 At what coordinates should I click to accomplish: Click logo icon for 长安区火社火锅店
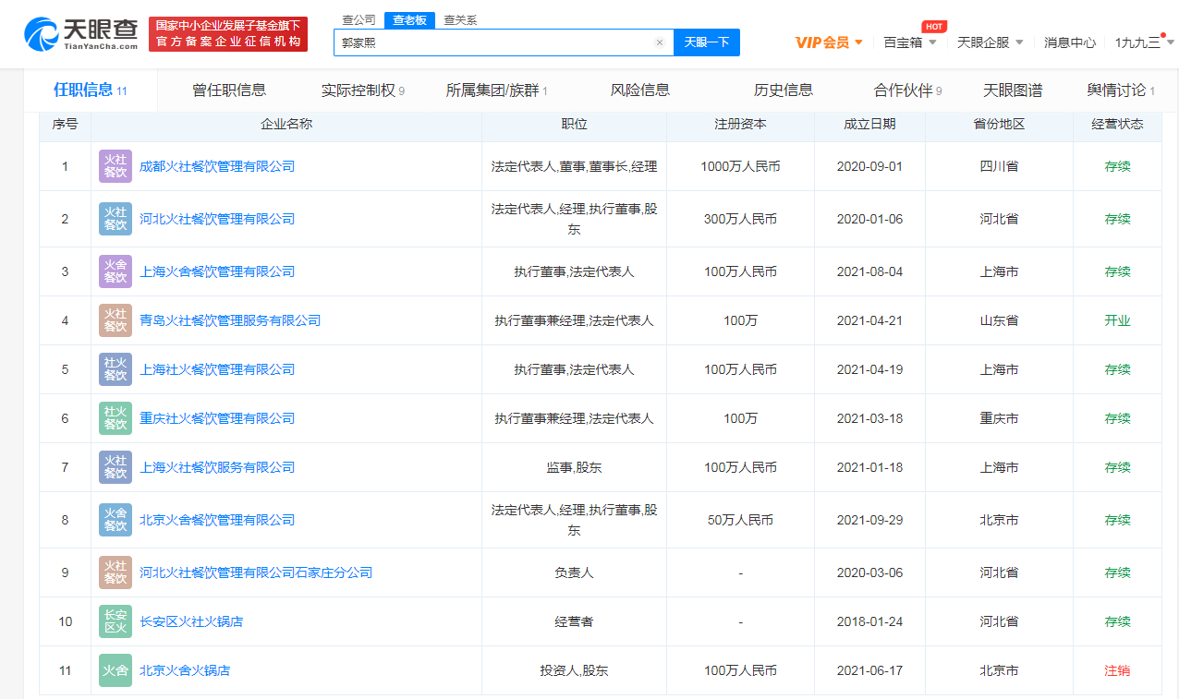(115, 621)
